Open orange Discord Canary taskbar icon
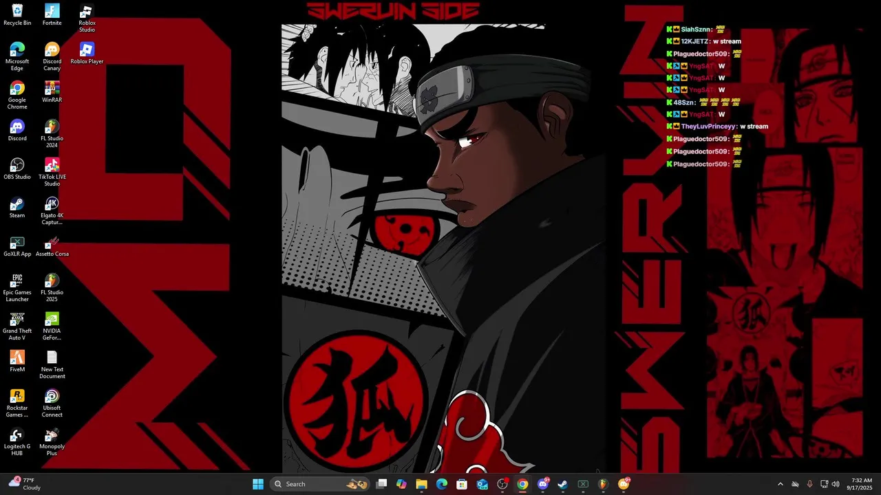 coord(624,484)
